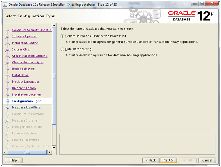The image size is (221, 167).
Task: Jump to the System Class step
Action: click(21, 49)
